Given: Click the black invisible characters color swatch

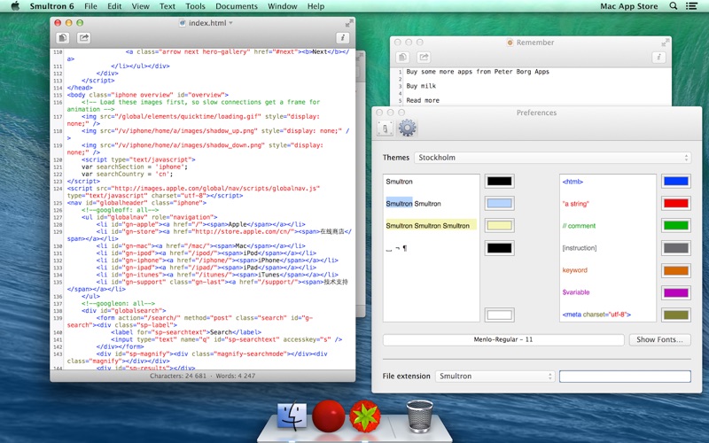Looking at the screenshot, I should pos(500,248).
